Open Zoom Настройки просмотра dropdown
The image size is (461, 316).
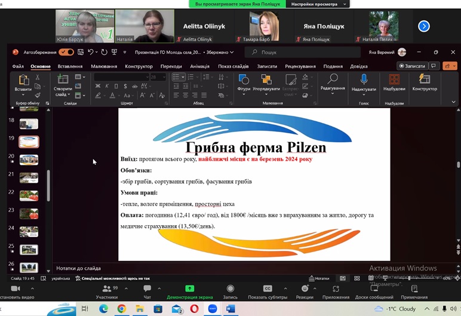318,4
